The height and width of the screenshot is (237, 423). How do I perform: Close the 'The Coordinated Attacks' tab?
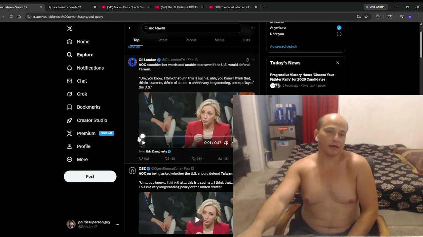pos(256,7)
